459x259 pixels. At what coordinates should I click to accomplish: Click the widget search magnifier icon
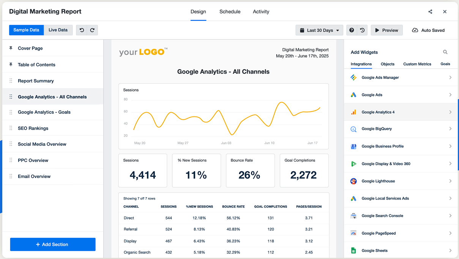[445, 52]
